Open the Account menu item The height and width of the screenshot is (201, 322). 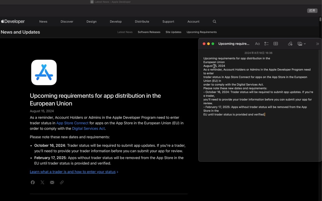194,22
